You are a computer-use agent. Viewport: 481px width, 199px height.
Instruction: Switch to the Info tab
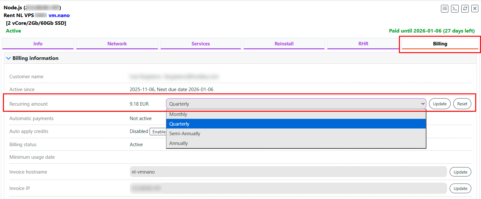pos(38,44)
